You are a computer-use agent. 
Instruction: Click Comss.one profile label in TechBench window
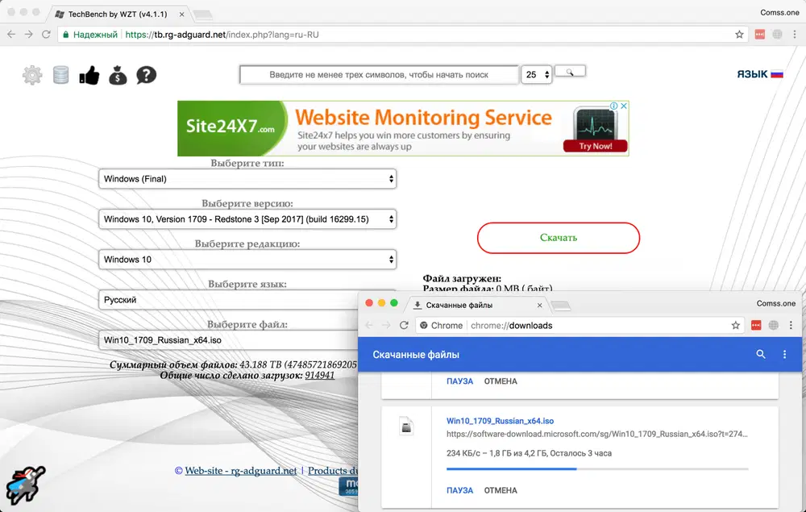[779, 12]
